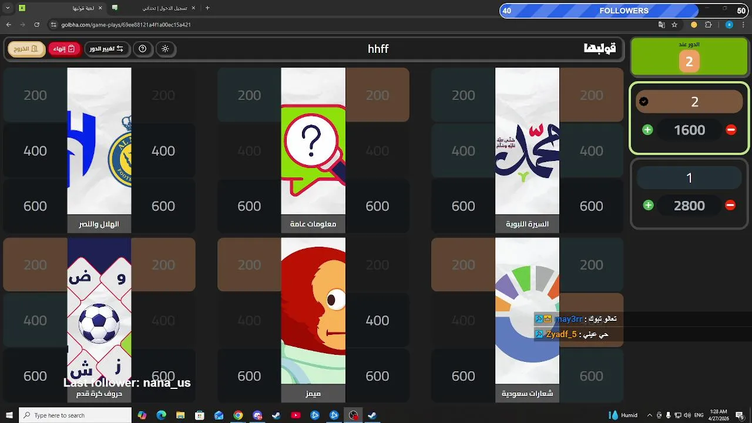Open YouTube from the taskbar
Screen dimensions: 752x423
point(296,415)
